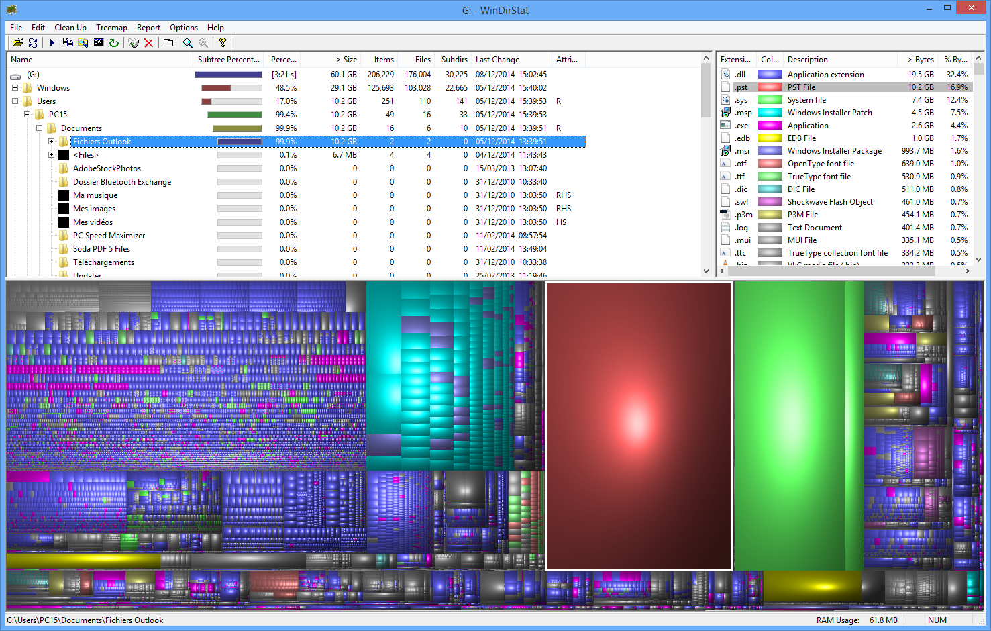Click the Copy Path toolbar icon

(x=68, y=43)
